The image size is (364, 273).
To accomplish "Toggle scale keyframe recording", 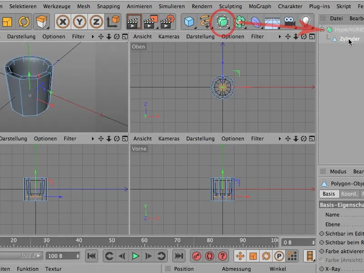I will point(253,256).
